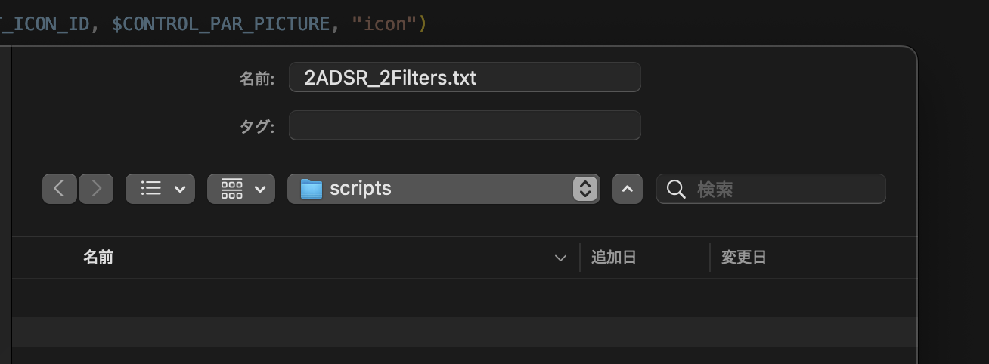Click the 名前 filename field with 2ADSR_2Filters.txt

(x=465, y=77)
